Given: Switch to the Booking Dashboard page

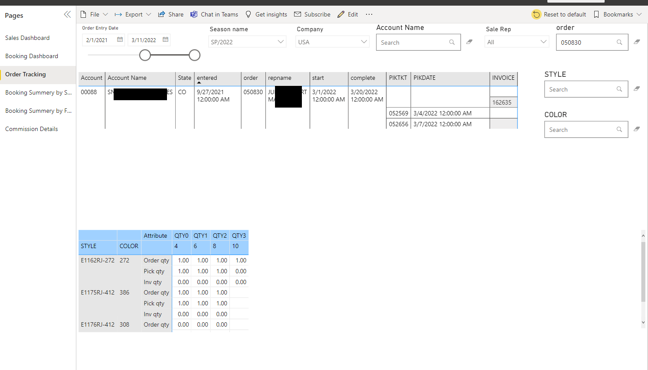Looking at the screenshot, I should (x=31, y=56).
